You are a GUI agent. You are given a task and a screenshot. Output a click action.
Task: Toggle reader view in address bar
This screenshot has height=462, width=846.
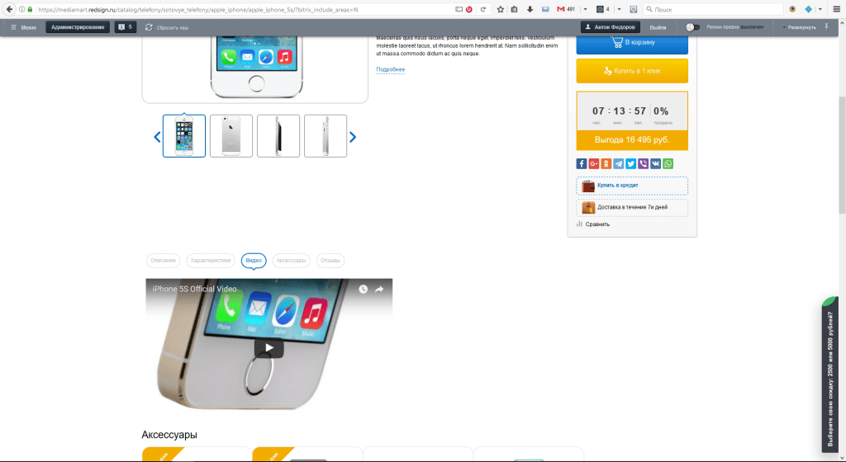[x=459, y=9]
